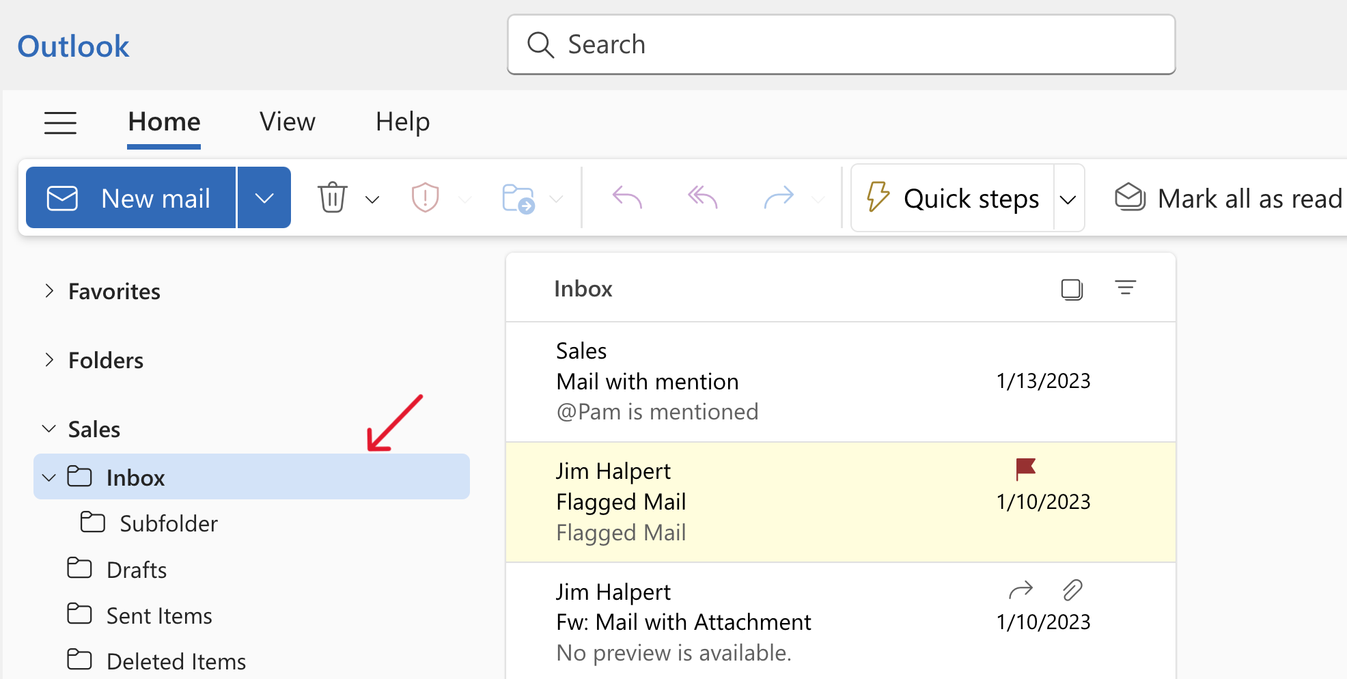
Task: Click the Report shield icon
Action: click(425, 198)
